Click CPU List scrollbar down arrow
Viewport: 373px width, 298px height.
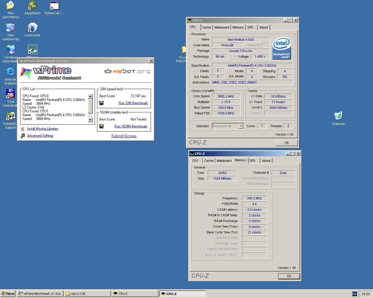[90, 120]
